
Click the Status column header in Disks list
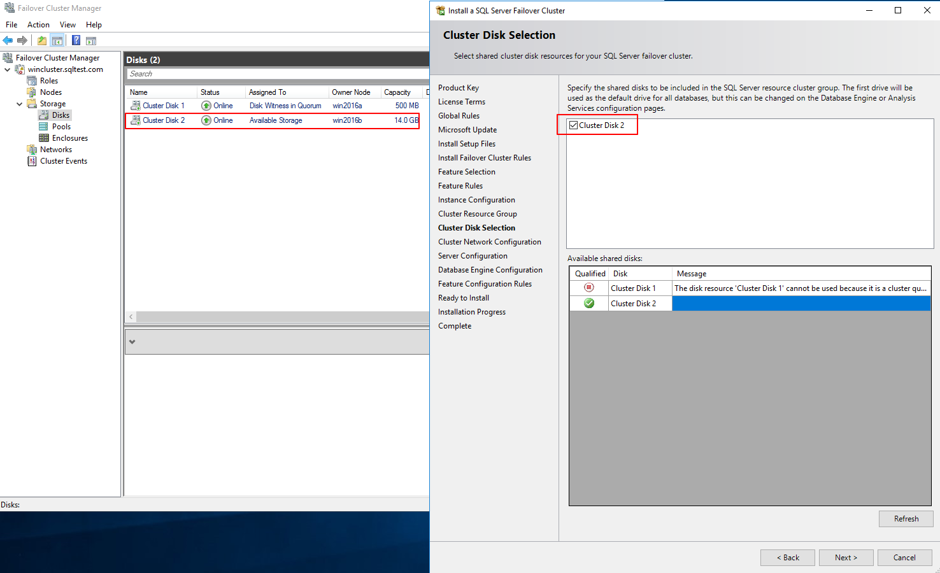(x=222, y=92)
